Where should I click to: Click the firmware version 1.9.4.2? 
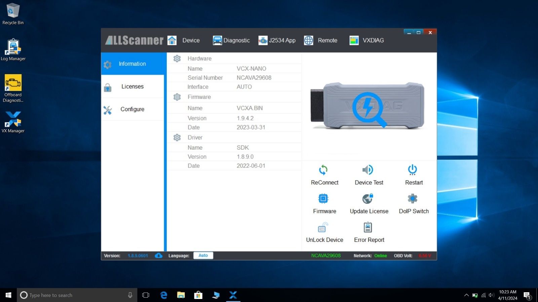point(245,118)
